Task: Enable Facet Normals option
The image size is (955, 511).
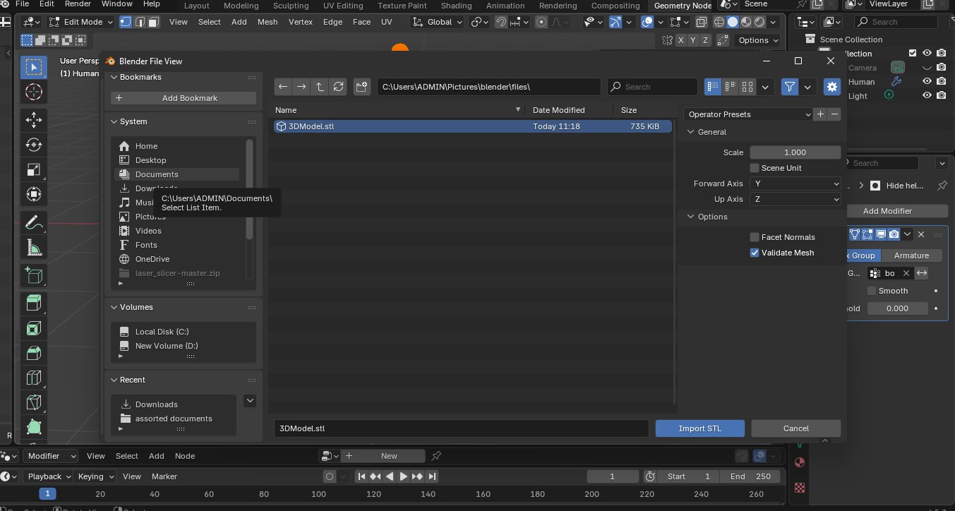Action: 755,237
